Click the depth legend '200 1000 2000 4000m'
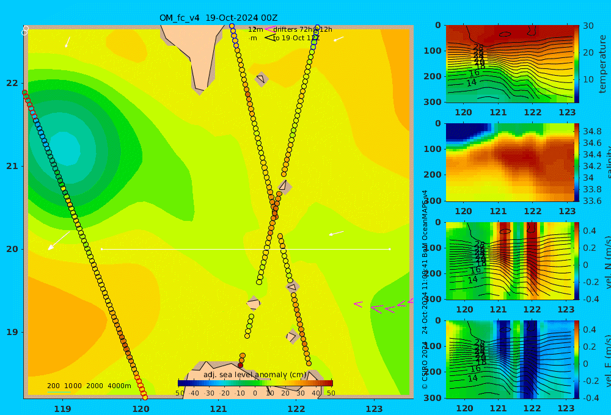 (x=89, y=386)
